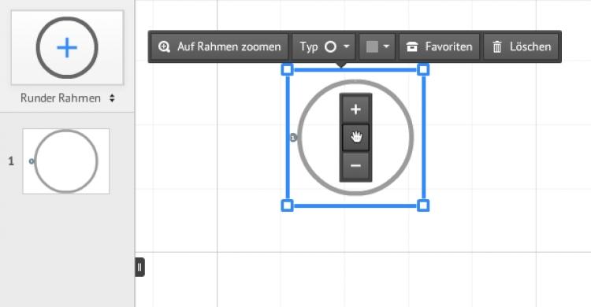Screen dimensions: 591x307
Task: Click the bottom-right selection handle of frame
Action: (423, 205)
